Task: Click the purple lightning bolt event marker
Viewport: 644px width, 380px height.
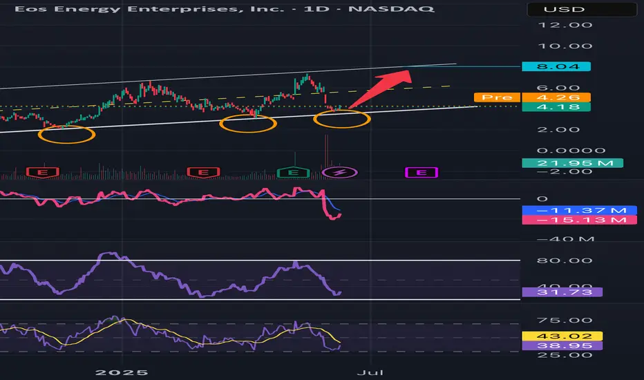Action: 340,172
